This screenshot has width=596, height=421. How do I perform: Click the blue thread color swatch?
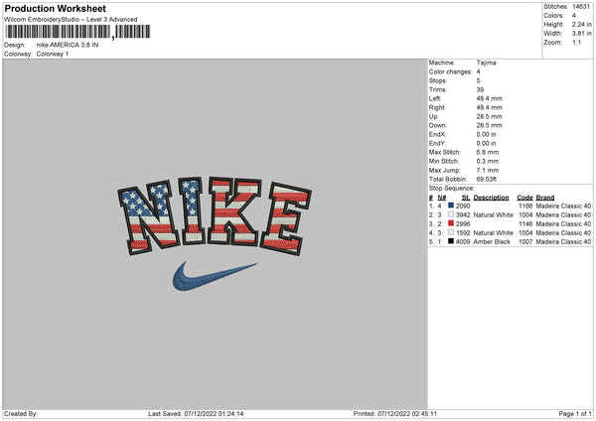451,206
